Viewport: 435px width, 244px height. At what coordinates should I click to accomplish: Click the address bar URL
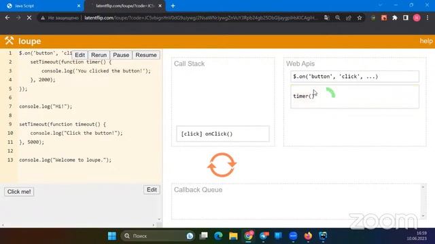click(x=201, y=18)
